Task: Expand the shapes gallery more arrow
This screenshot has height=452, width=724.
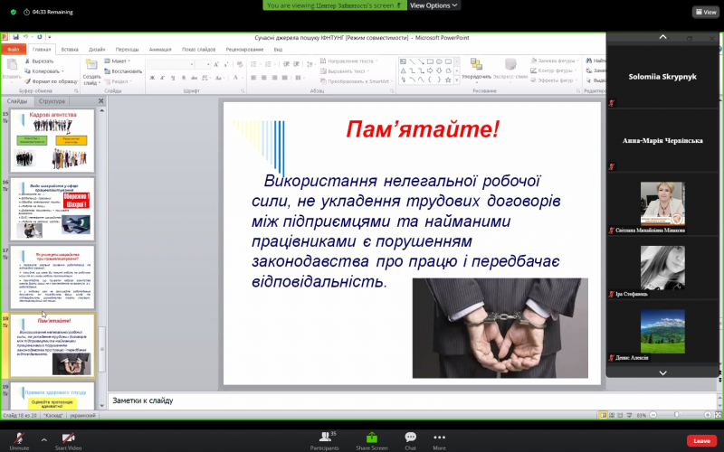Action: coord(457,80)
